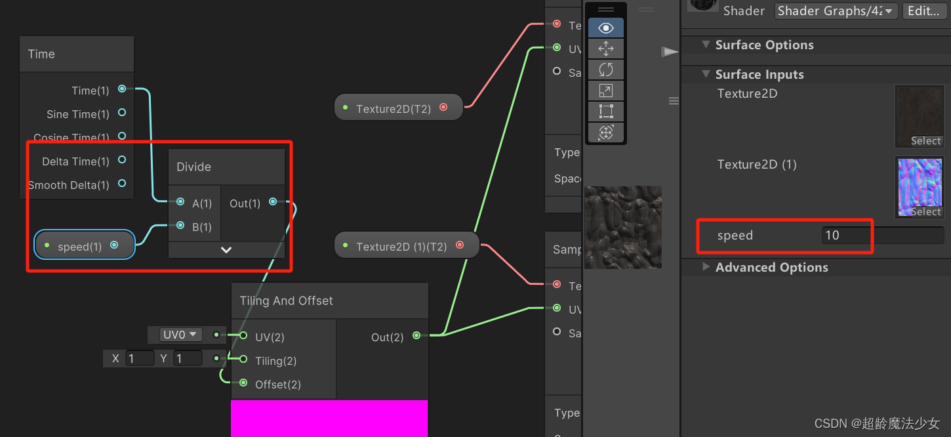Select the Scale tool icon
951x437 pixels.
pos(605,90)
